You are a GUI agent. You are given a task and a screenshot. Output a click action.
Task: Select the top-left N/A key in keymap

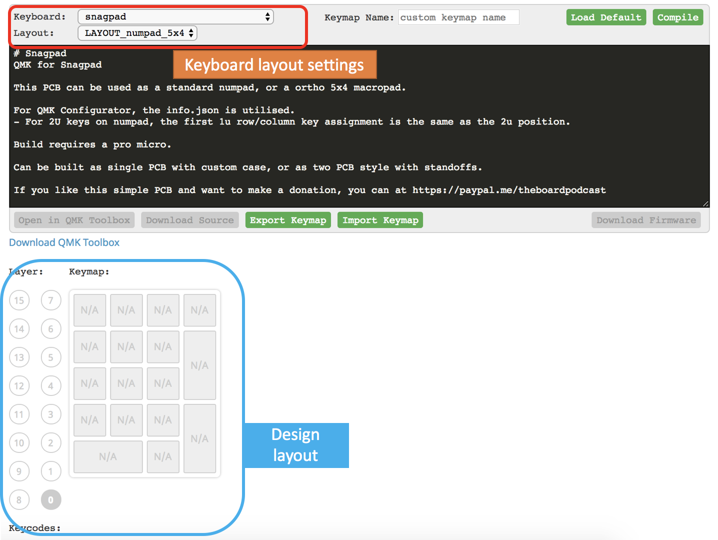pos(89,310)
